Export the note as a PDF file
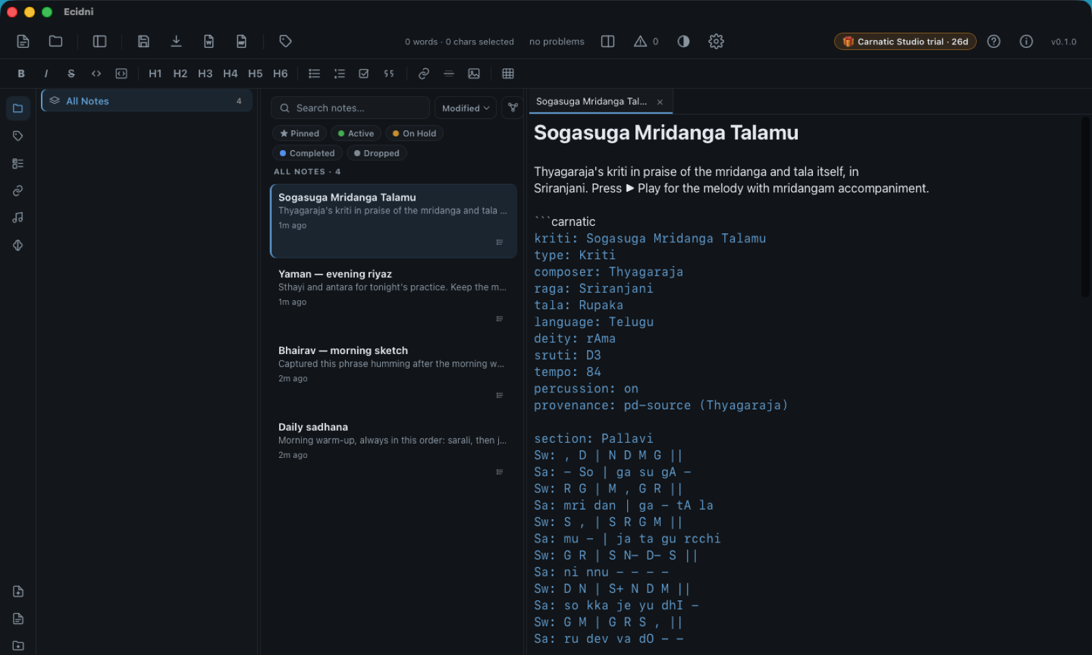The width and height of the screenshot is (1092, 655). click(242, 42)
